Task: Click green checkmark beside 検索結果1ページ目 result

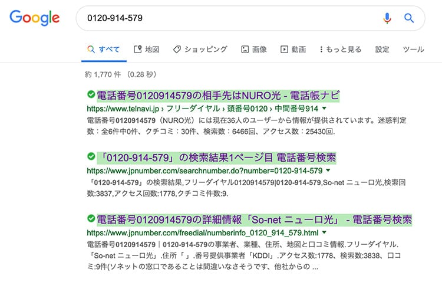Action: click(x=91, y=156)
